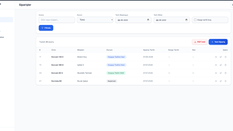The height and width of the screenshot is (131, 233).
Task: Click the Durum column header
Action: pos(110,50)
